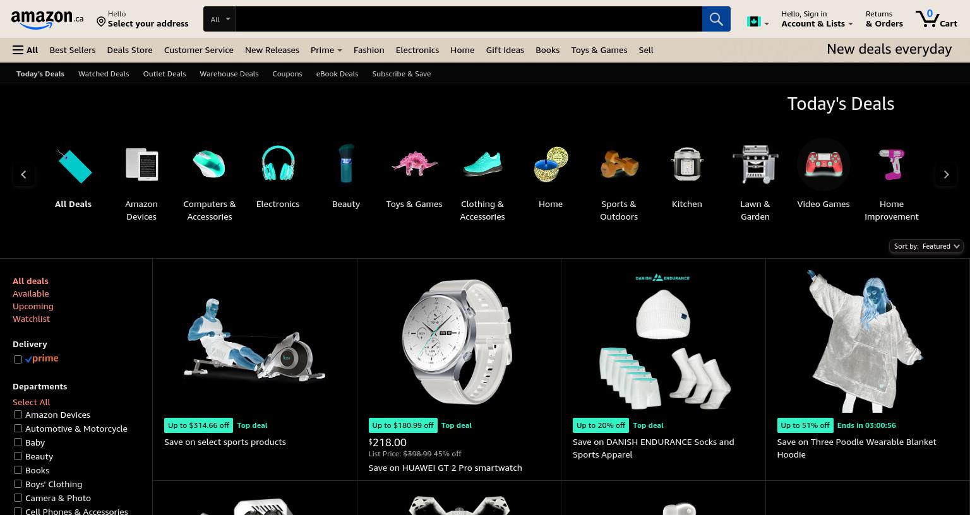Check the Baby department checkbox
Image resolution: width=970 pixels, height=515 pixels.
18,442
